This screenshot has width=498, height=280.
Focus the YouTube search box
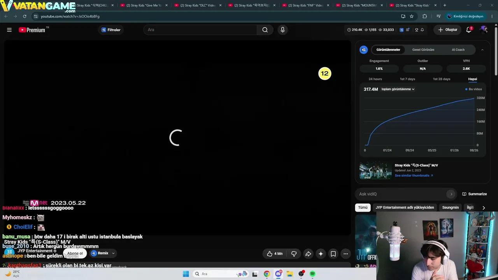[x=200, y=30]
